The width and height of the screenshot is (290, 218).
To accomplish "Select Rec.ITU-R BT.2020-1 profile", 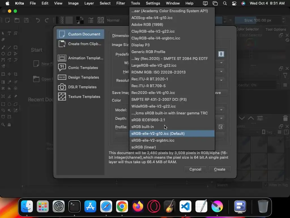I will coord(172,79).
